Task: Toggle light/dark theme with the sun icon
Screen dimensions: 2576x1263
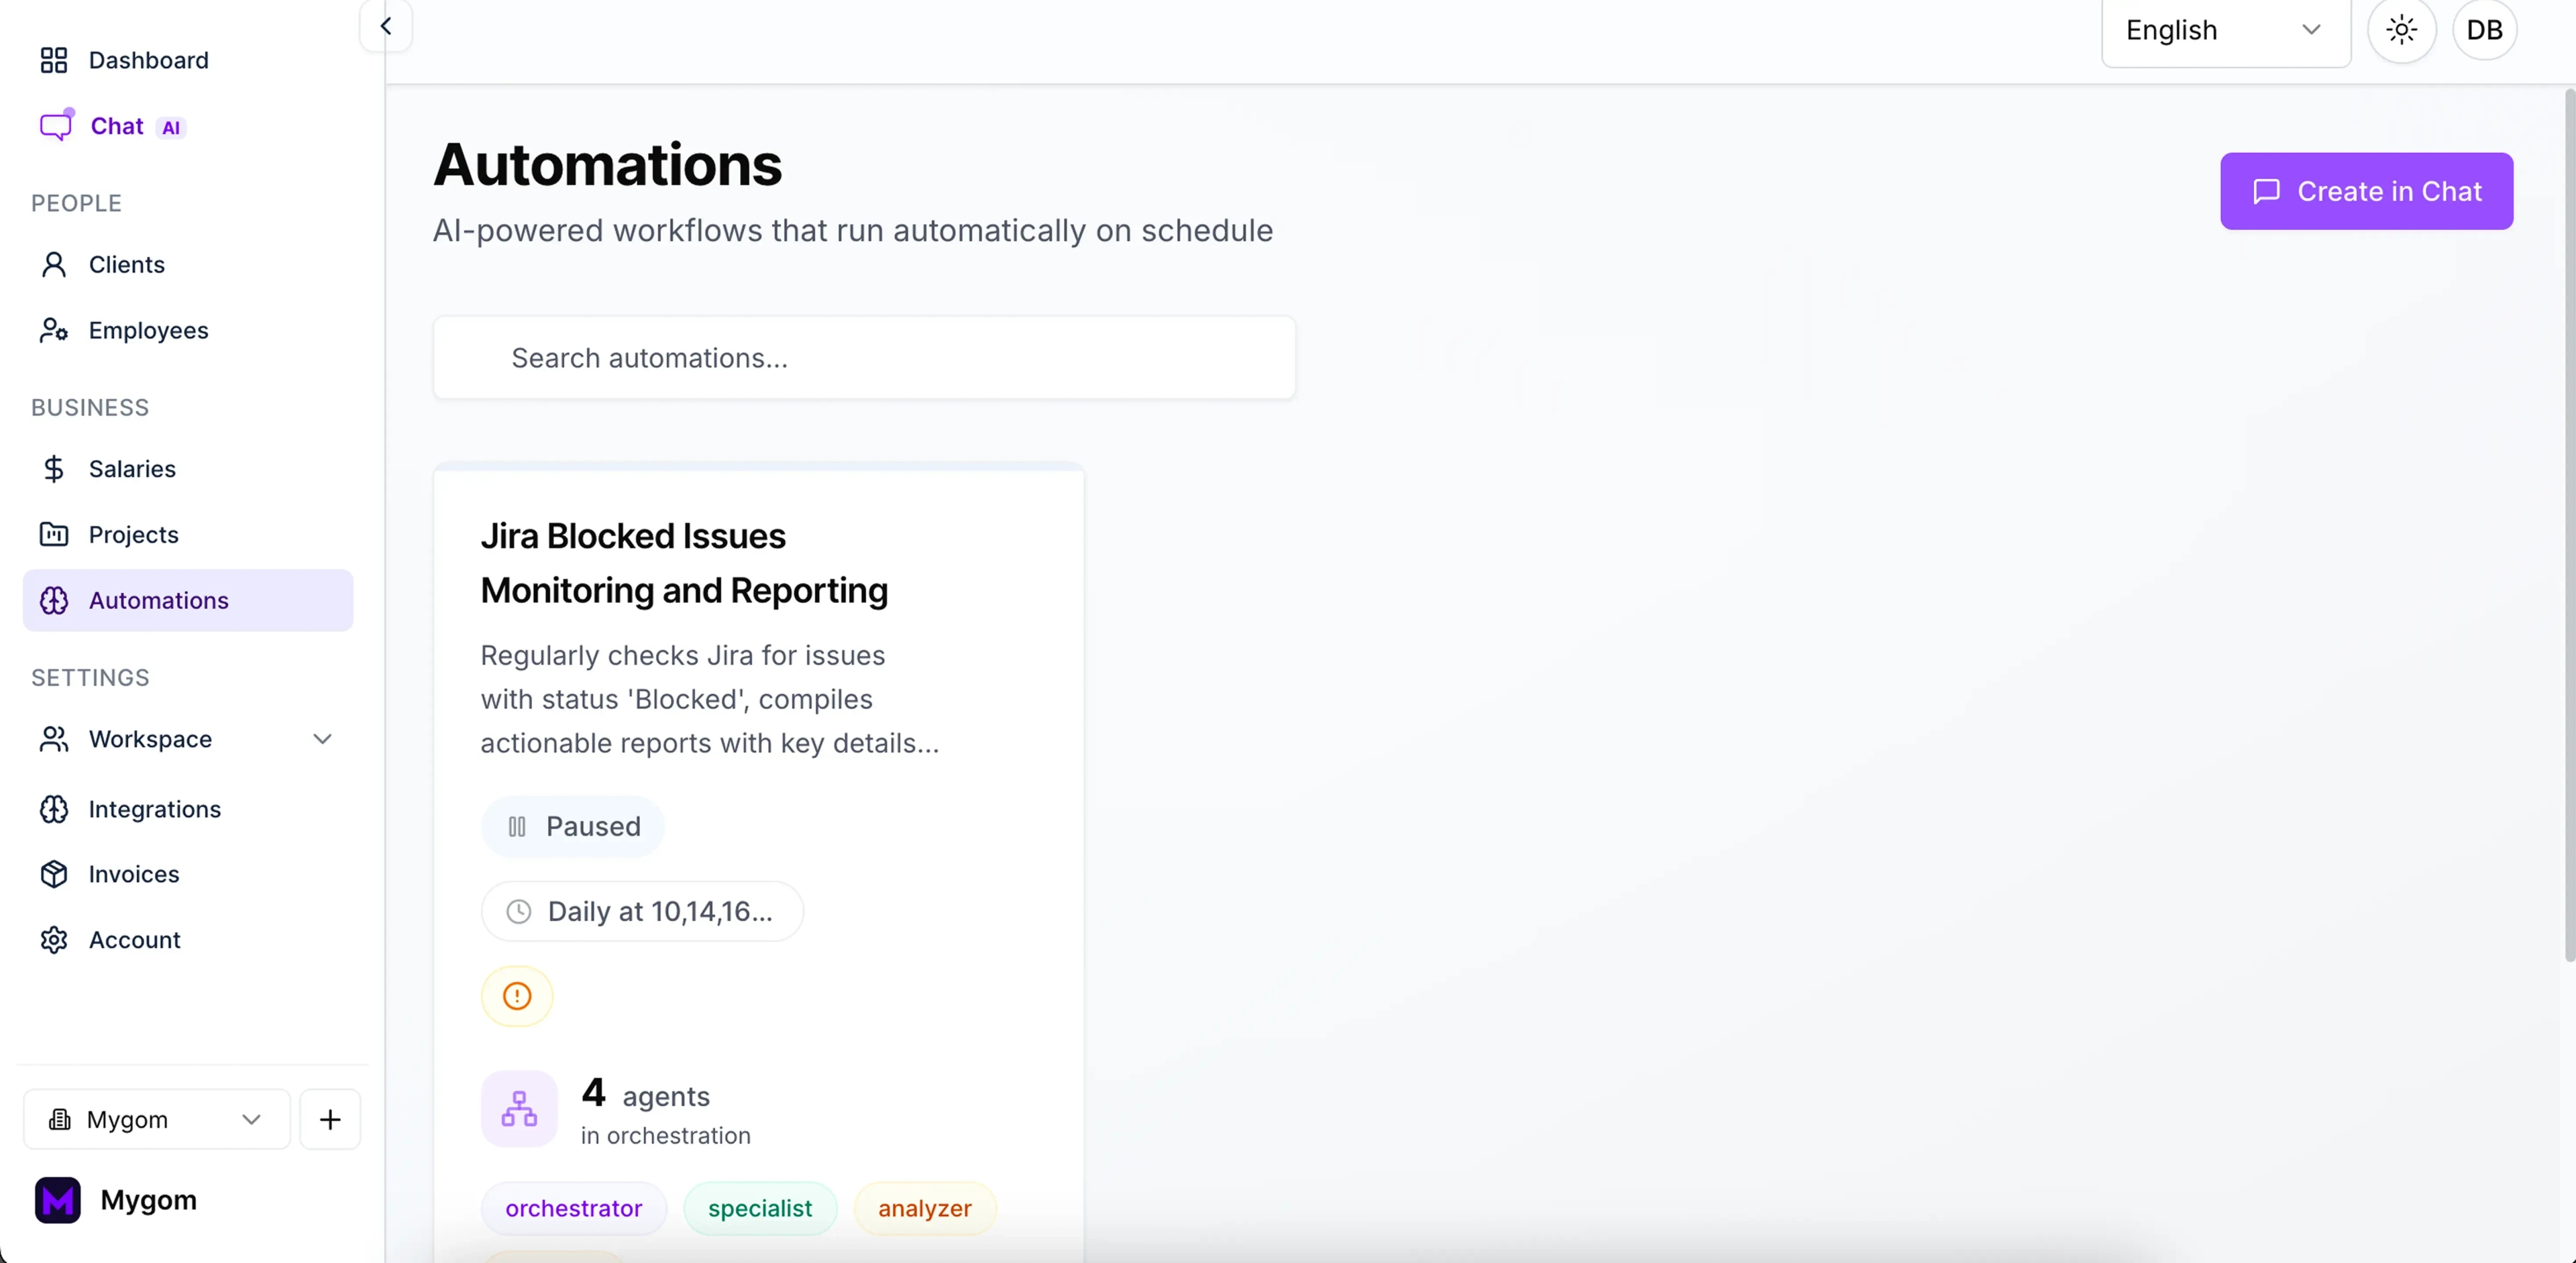Action: point(2402,30)
